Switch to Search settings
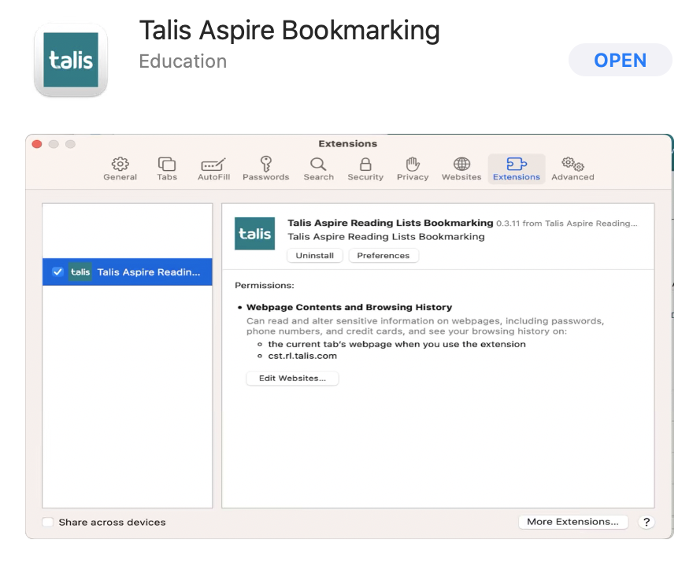This screenshot has height=562, width=693. tap(318, 165)
